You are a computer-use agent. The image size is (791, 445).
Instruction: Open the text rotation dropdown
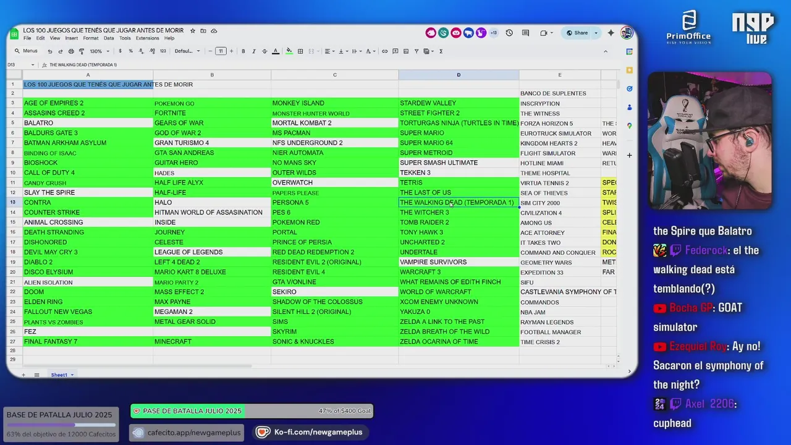click(371, 51)
